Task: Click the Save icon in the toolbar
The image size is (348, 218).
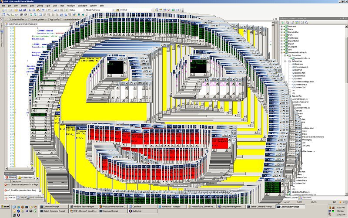Action: click(20, 10)
